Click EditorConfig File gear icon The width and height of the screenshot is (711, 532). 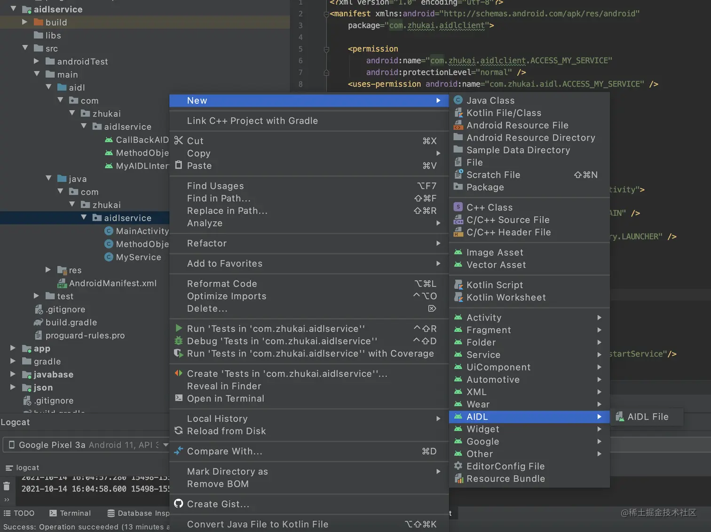[x=458, y=466]
